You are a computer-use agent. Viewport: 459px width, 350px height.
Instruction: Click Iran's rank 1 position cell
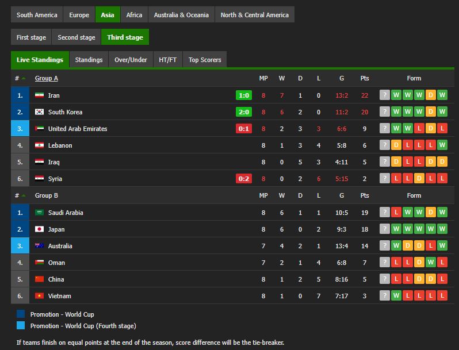(x=20, y=95)
